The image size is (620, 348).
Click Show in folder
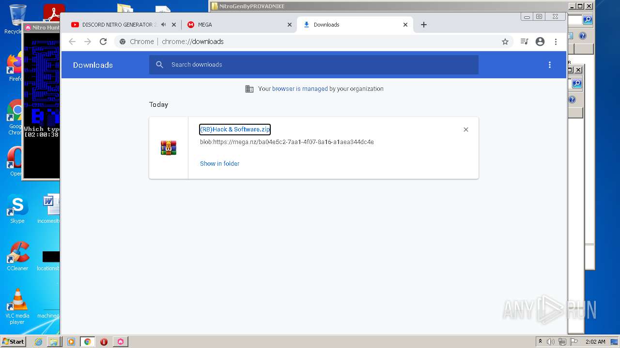click(220, 164)
